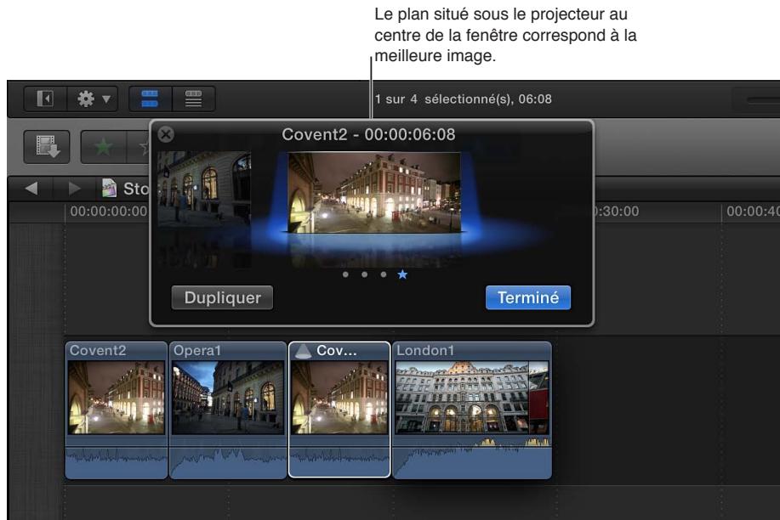Click the Terminé button

527,297
